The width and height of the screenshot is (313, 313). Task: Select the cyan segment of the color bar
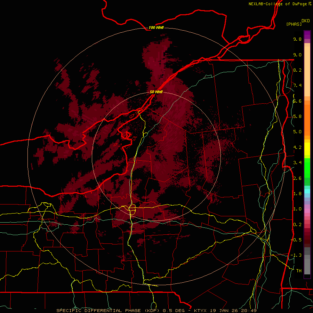coord(307,191)
